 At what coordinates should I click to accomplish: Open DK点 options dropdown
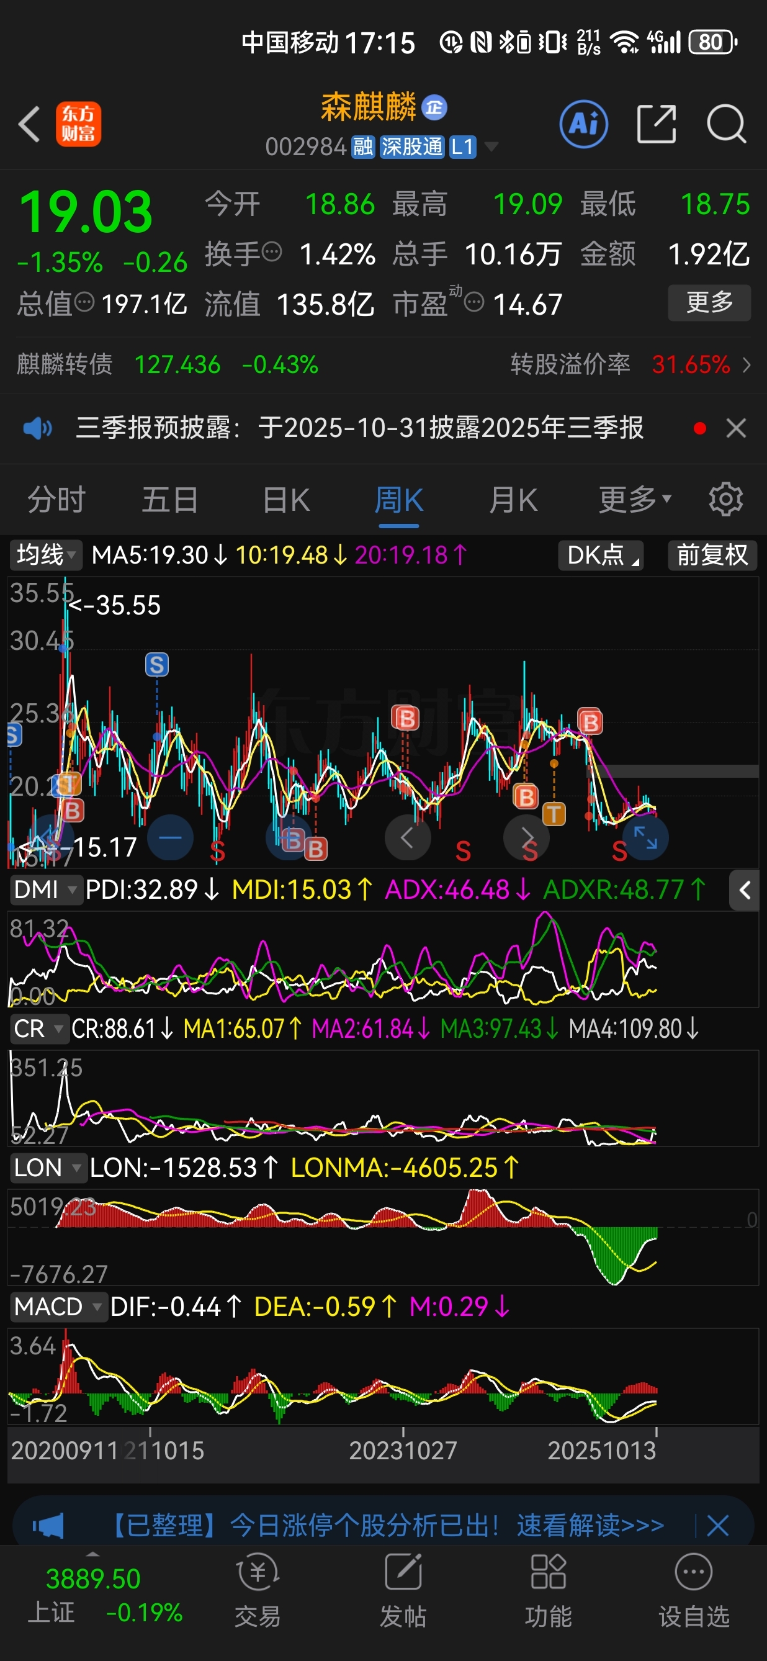point(601,555)
